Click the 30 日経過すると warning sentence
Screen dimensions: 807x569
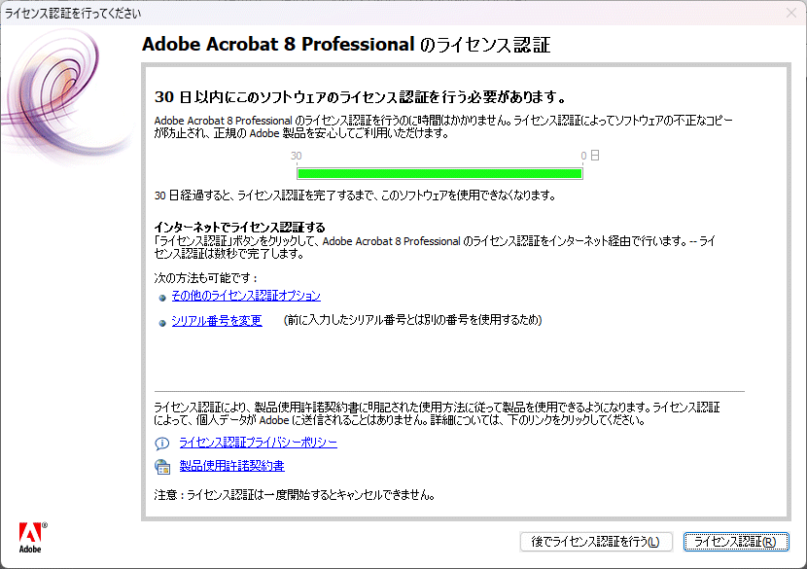355,196
